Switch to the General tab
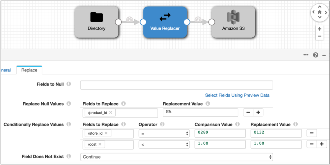The width and height of the screenshot is (330, 165). coord(6,70)
